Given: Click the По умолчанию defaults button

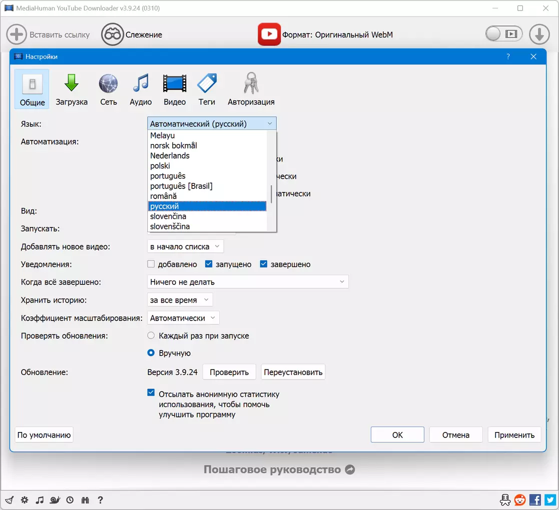Looking at the screenshot, I should (44, 435).
